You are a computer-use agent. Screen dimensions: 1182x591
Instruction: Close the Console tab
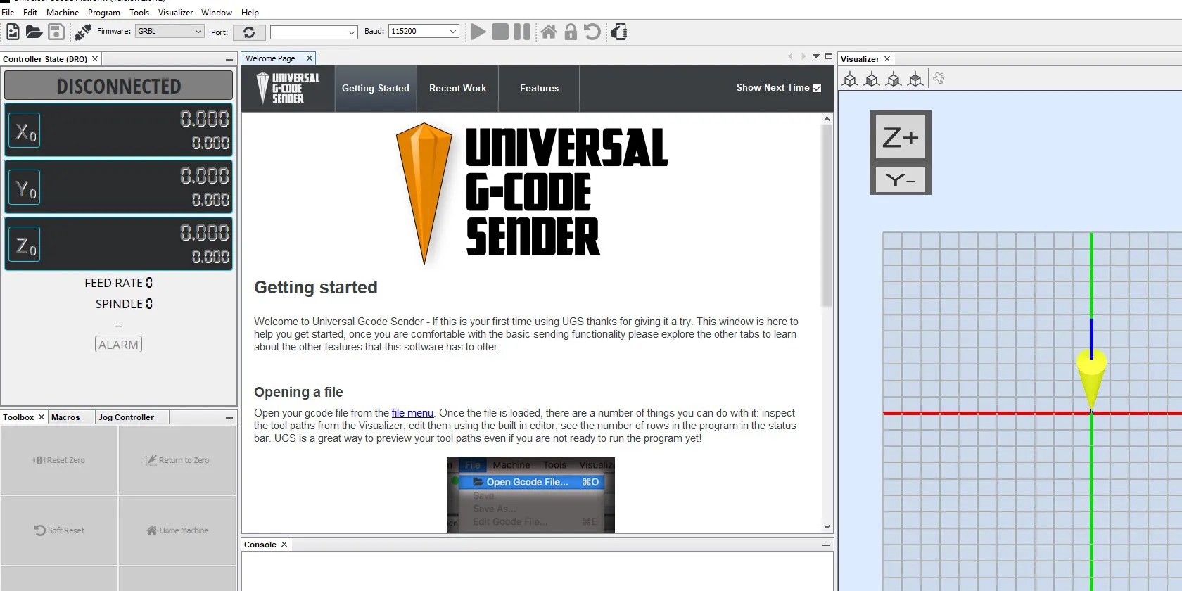point(284,545)
